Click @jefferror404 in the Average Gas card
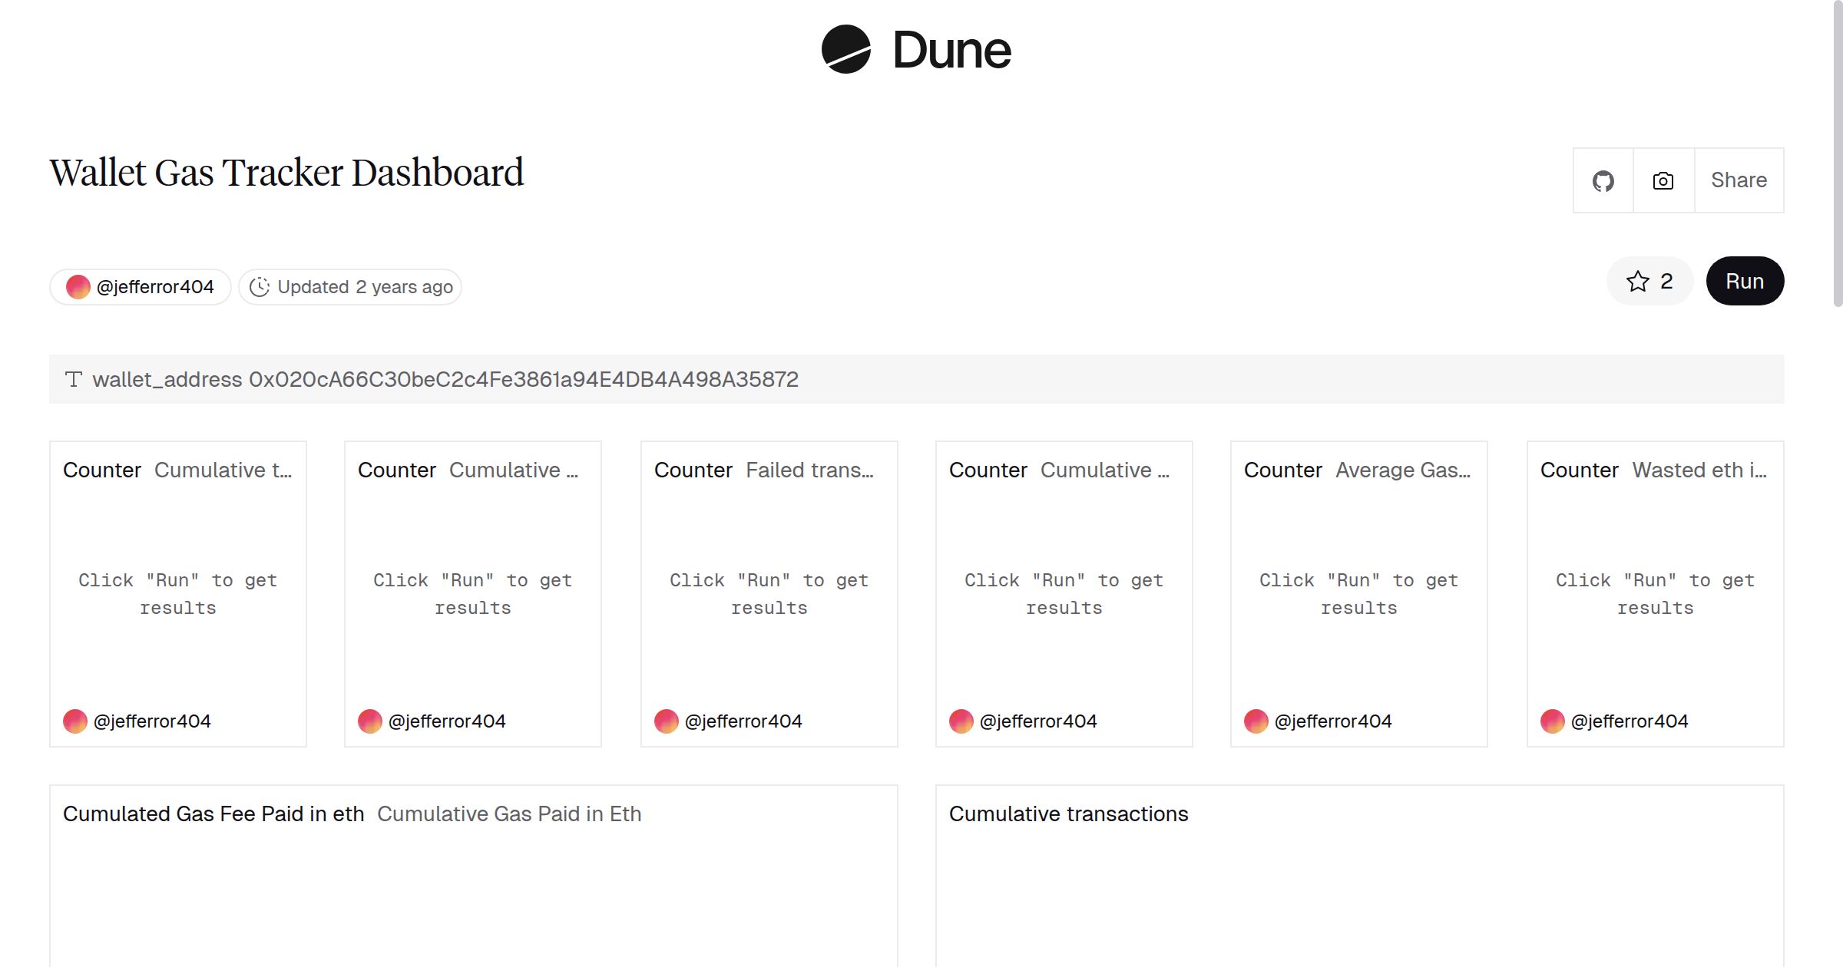 tap(1332, 721)
